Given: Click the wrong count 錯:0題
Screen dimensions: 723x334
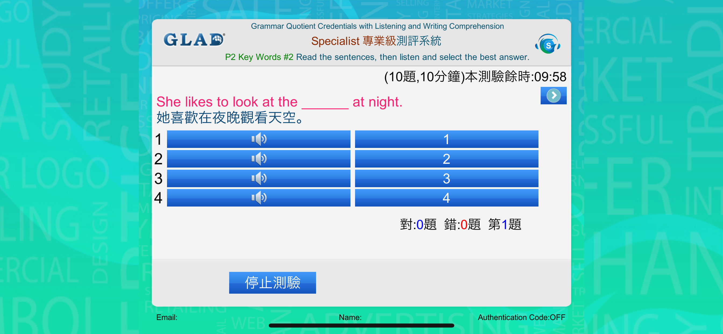Looking at the screenshot, I should pyautogui.click(x=462, y=224).
